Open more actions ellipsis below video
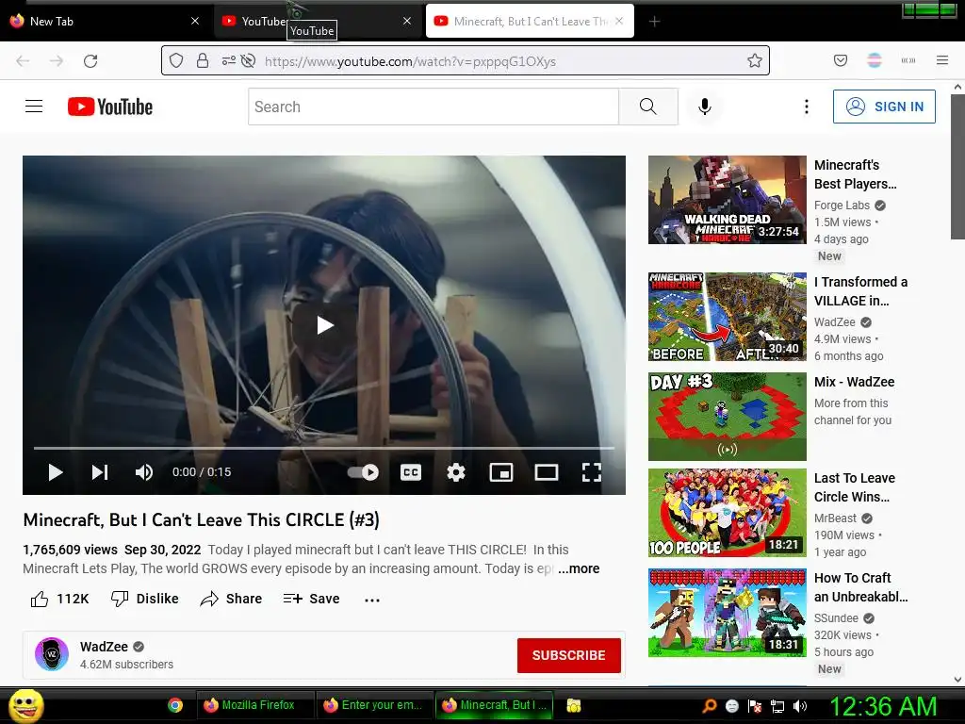Viewport: 965px width, 724px height. pyautogui.click(x=371, y=600)
